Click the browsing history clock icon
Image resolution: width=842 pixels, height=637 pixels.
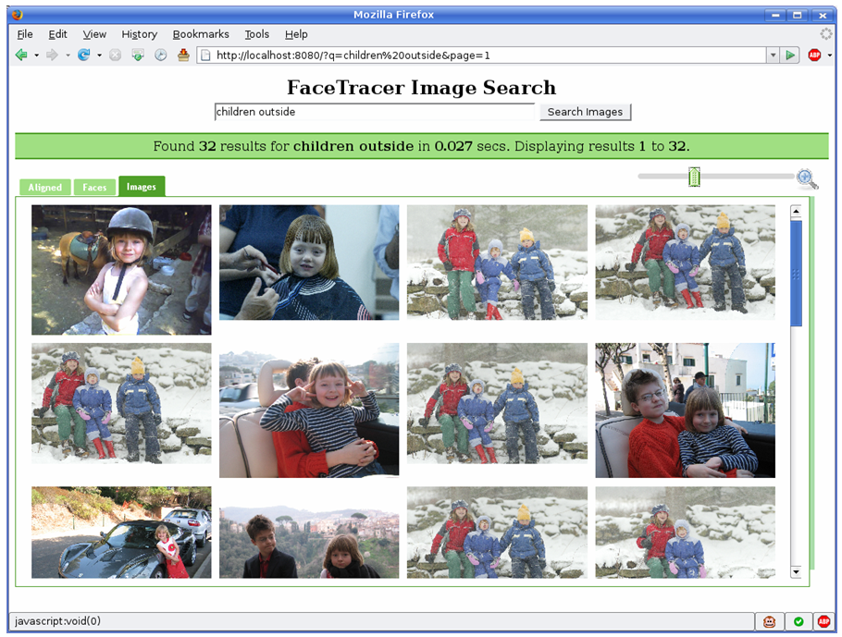click(x=161, y=55)
